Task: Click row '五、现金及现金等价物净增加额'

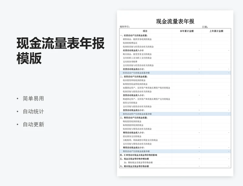Action: coord(175,159)
